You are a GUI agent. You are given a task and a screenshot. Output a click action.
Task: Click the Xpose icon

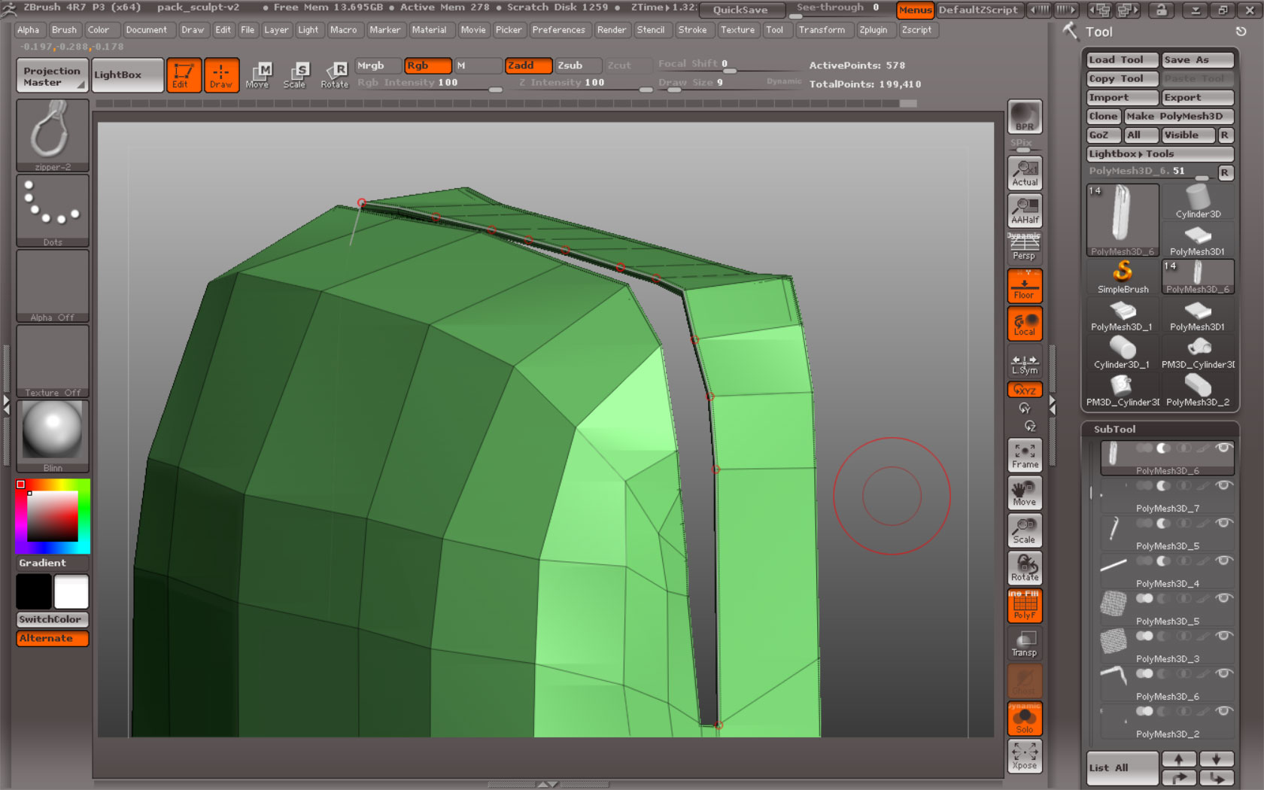[1024, 756]
